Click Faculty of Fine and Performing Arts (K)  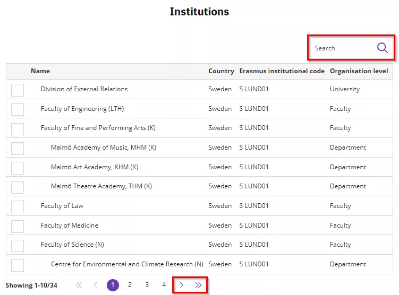(98, 128)
